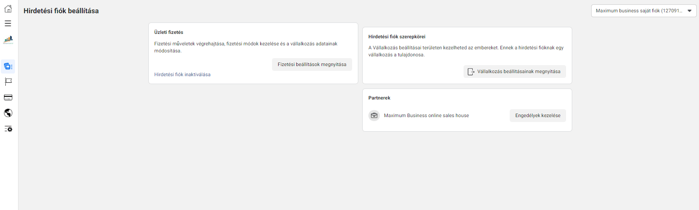Click the briefcase partner icon

tap(374, 115)
